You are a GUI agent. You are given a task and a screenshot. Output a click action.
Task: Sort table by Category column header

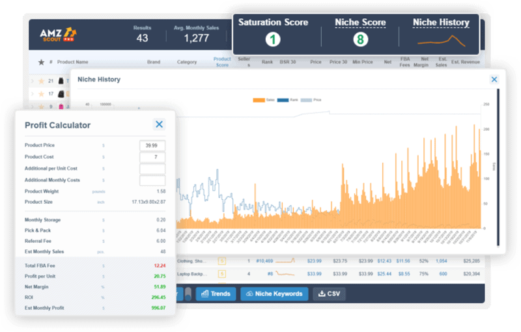click(x=187, y=62)
